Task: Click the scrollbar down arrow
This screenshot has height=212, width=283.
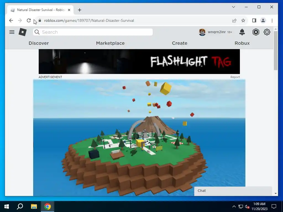Action: (x=276, y=194)
